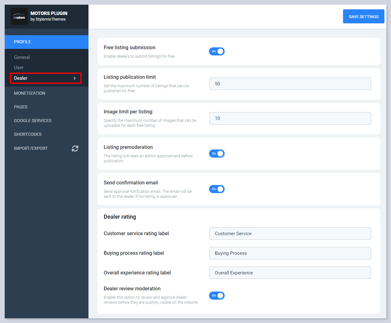Edit the Customer service rating label field
Viewport: 391px width, 323px height.
click(290, 234)
